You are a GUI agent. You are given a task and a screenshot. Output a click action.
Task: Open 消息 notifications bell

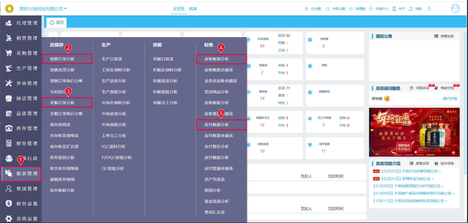415,9
